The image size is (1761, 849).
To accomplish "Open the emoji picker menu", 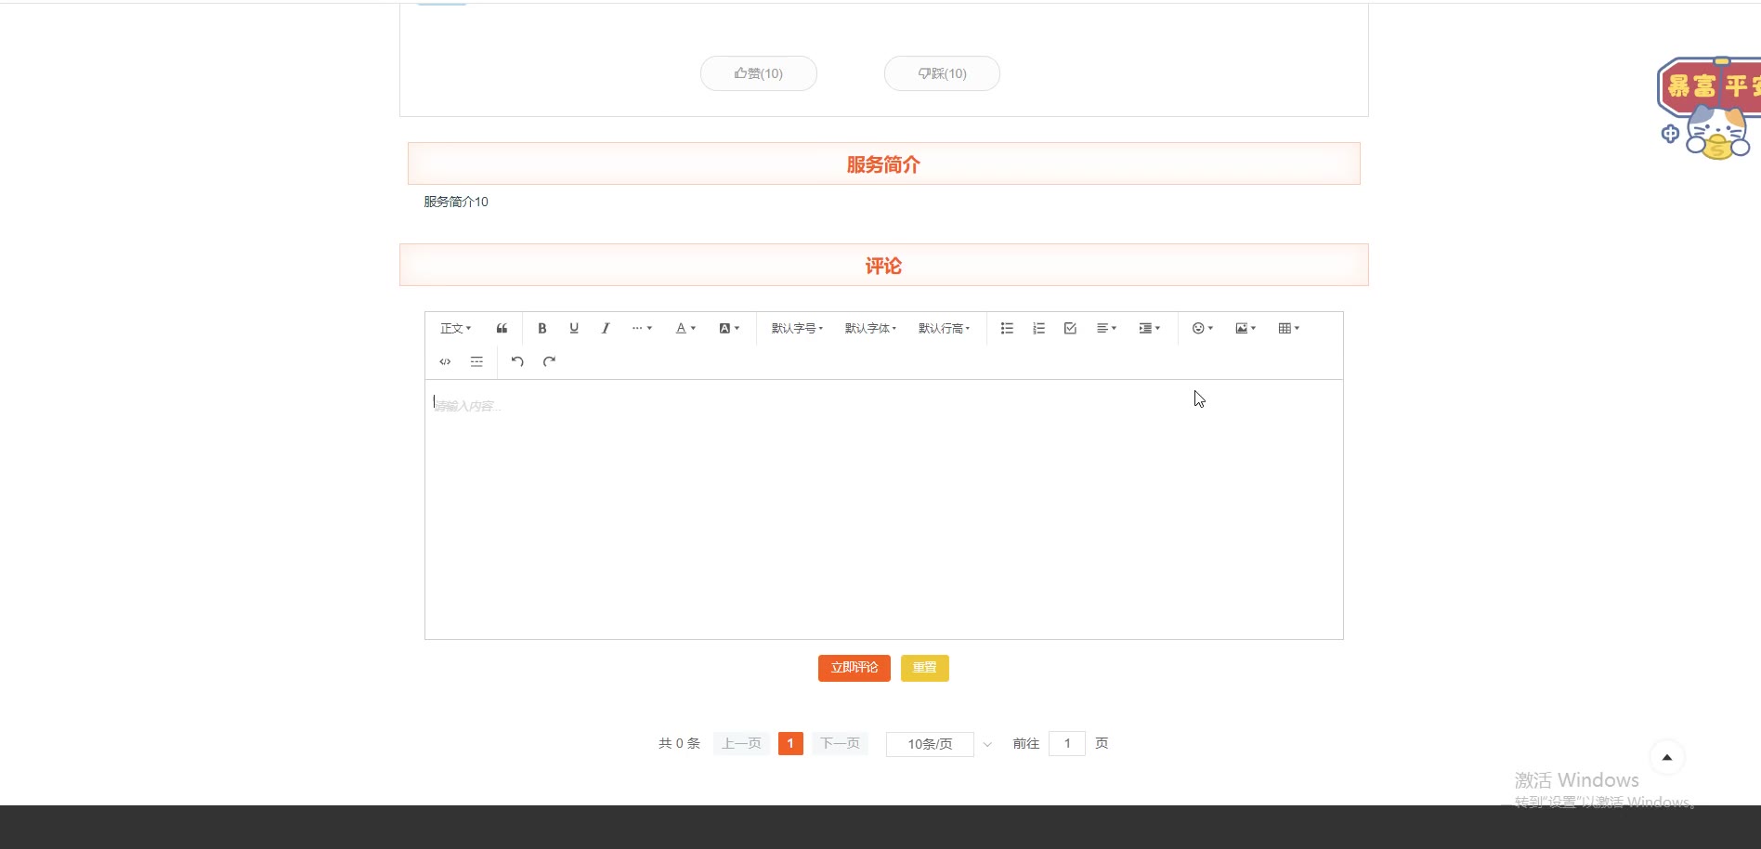I will (x=1202, y=328).
